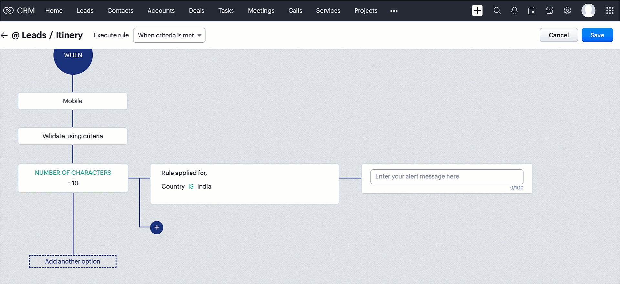This screenshot has height=284, width=620.
Task: Open the calendar icon
Action: tap(532, 11)
